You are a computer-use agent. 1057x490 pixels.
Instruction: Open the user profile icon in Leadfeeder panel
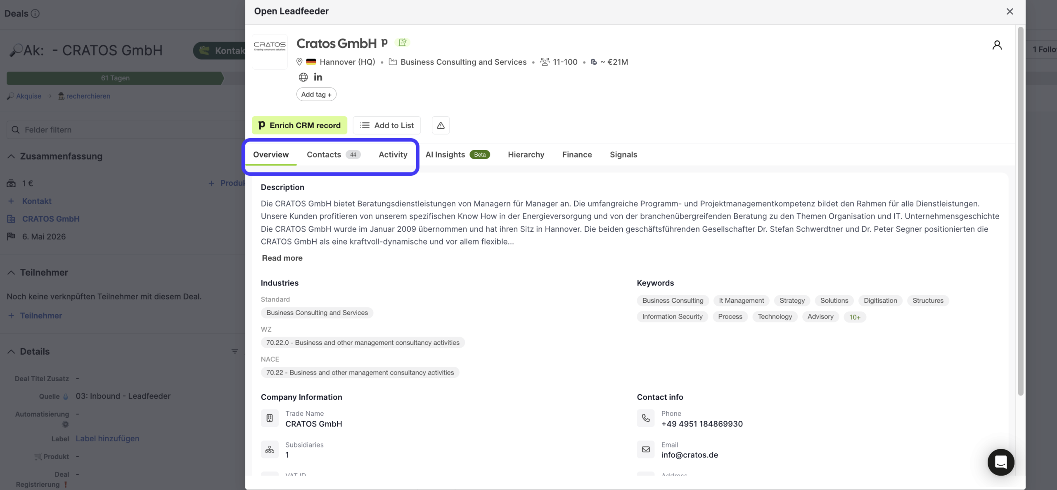[x=997, y=45]
